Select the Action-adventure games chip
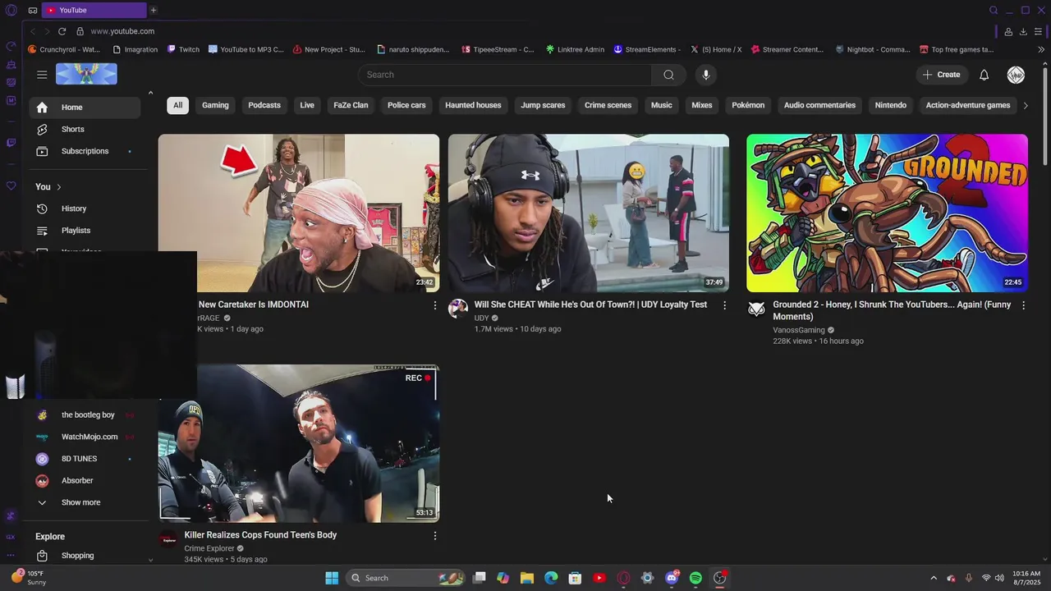This screenshot has width=1051, height=591. pyautogui.click(x=968, y=105)
